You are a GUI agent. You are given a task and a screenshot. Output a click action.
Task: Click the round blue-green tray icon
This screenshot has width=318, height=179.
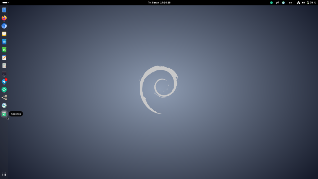[x=283, y=2]
